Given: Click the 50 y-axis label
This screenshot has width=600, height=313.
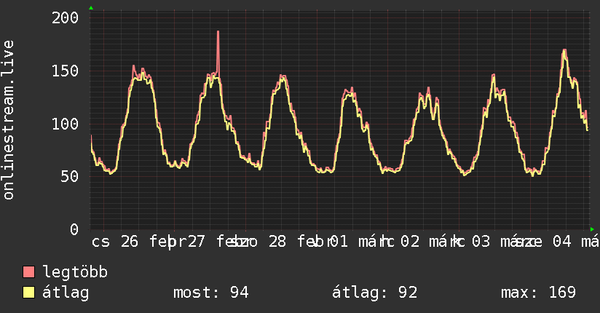Looking at the screenshot, I should click(70, 177).
